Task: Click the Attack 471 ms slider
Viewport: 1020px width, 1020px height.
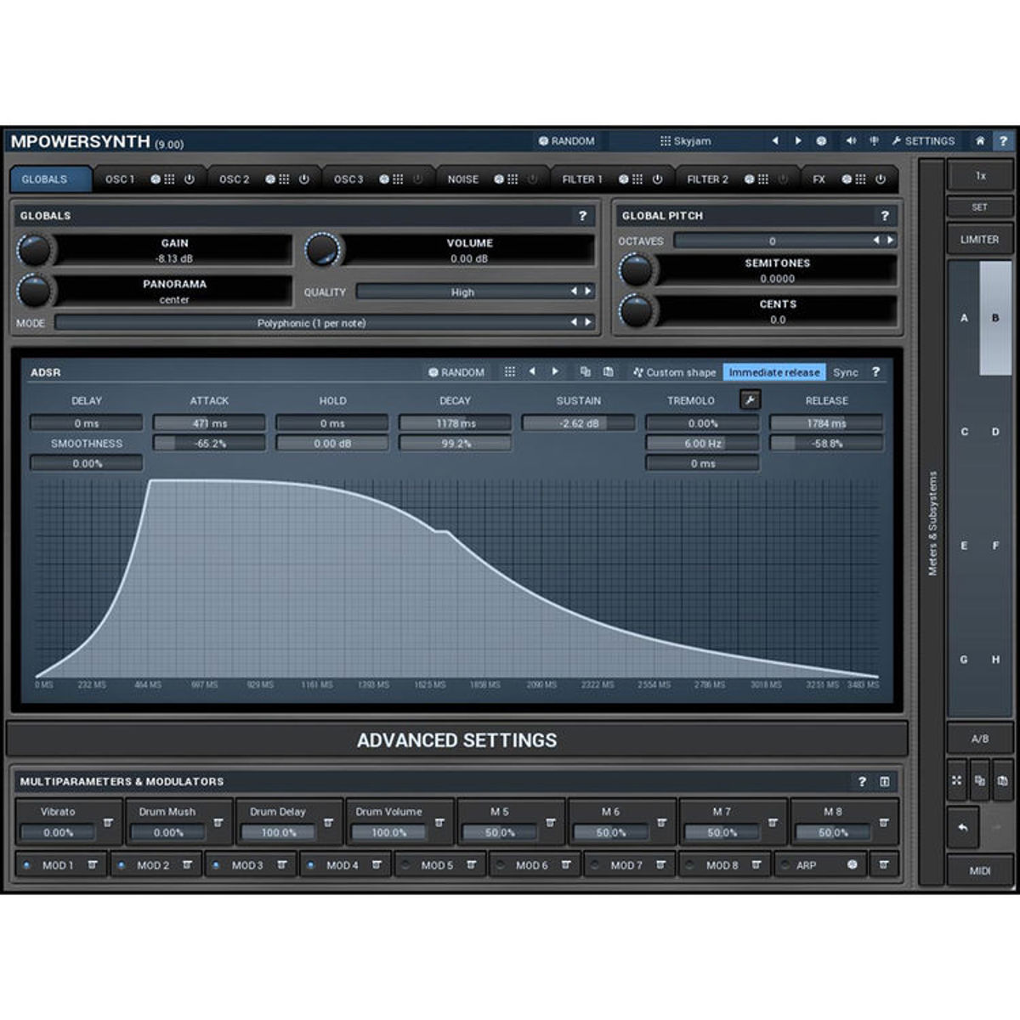Action: tap(209, 423)
